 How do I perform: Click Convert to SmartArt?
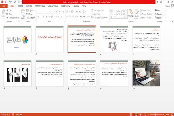point(99,18)
